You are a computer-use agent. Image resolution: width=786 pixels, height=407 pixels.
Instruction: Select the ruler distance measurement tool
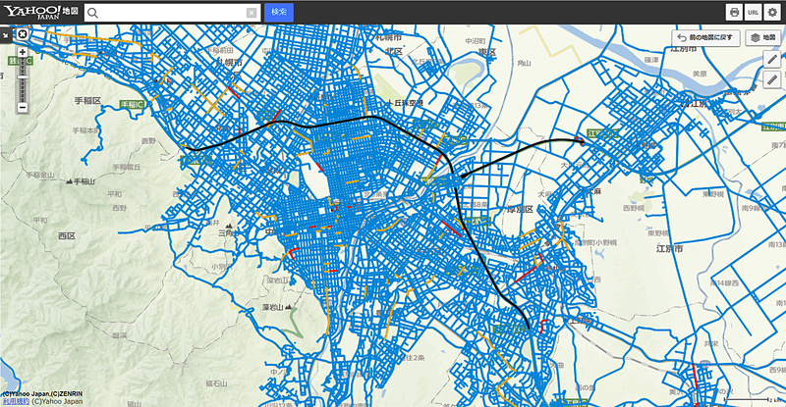pyautogui.click(x=772, y=79)
